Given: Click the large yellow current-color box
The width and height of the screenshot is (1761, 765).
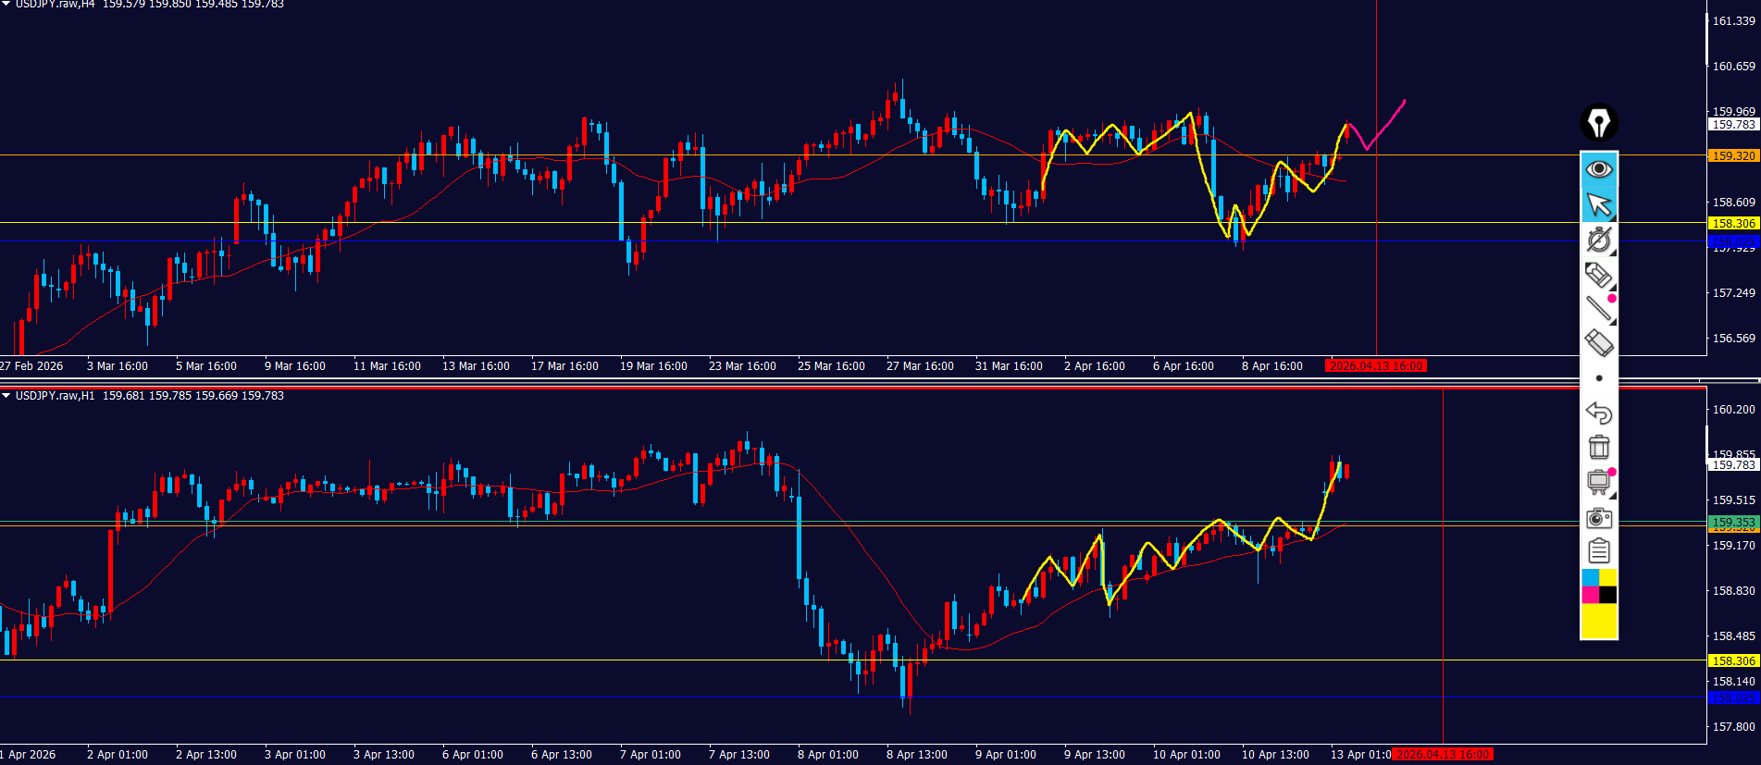Looking at the screenshot, I should pyautogui.click(x=1598, y=622).
